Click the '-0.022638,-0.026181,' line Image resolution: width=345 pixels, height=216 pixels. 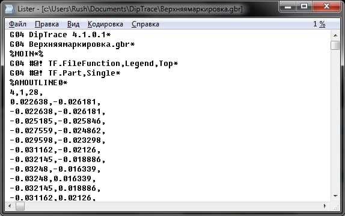pyautogui.click(x=58, y=112)
